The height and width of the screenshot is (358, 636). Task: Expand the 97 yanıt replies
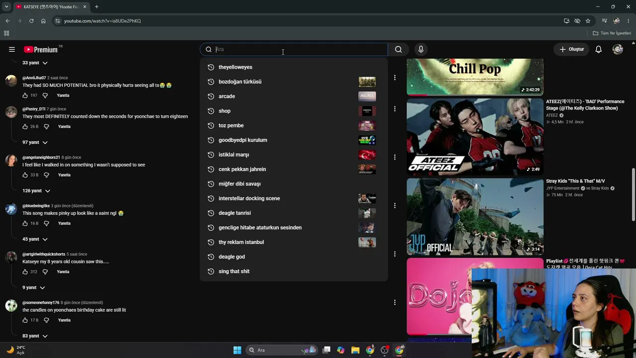tap(35, 143)
